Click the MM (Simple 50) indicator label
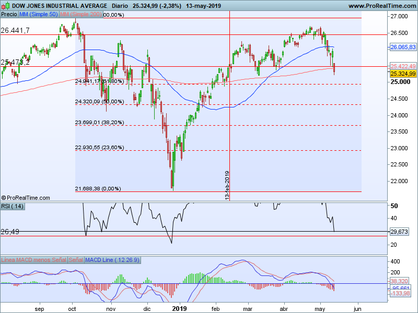This screenshot has height=313, width=418. pos(38,15)
